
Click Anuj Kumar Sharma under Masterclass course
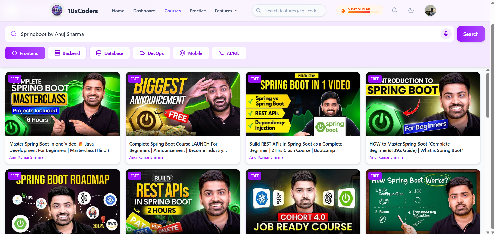click(x=26, y=157)
